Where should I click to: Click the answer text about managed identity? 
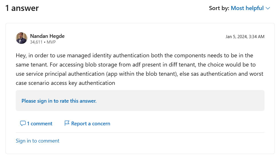point(140,69)
